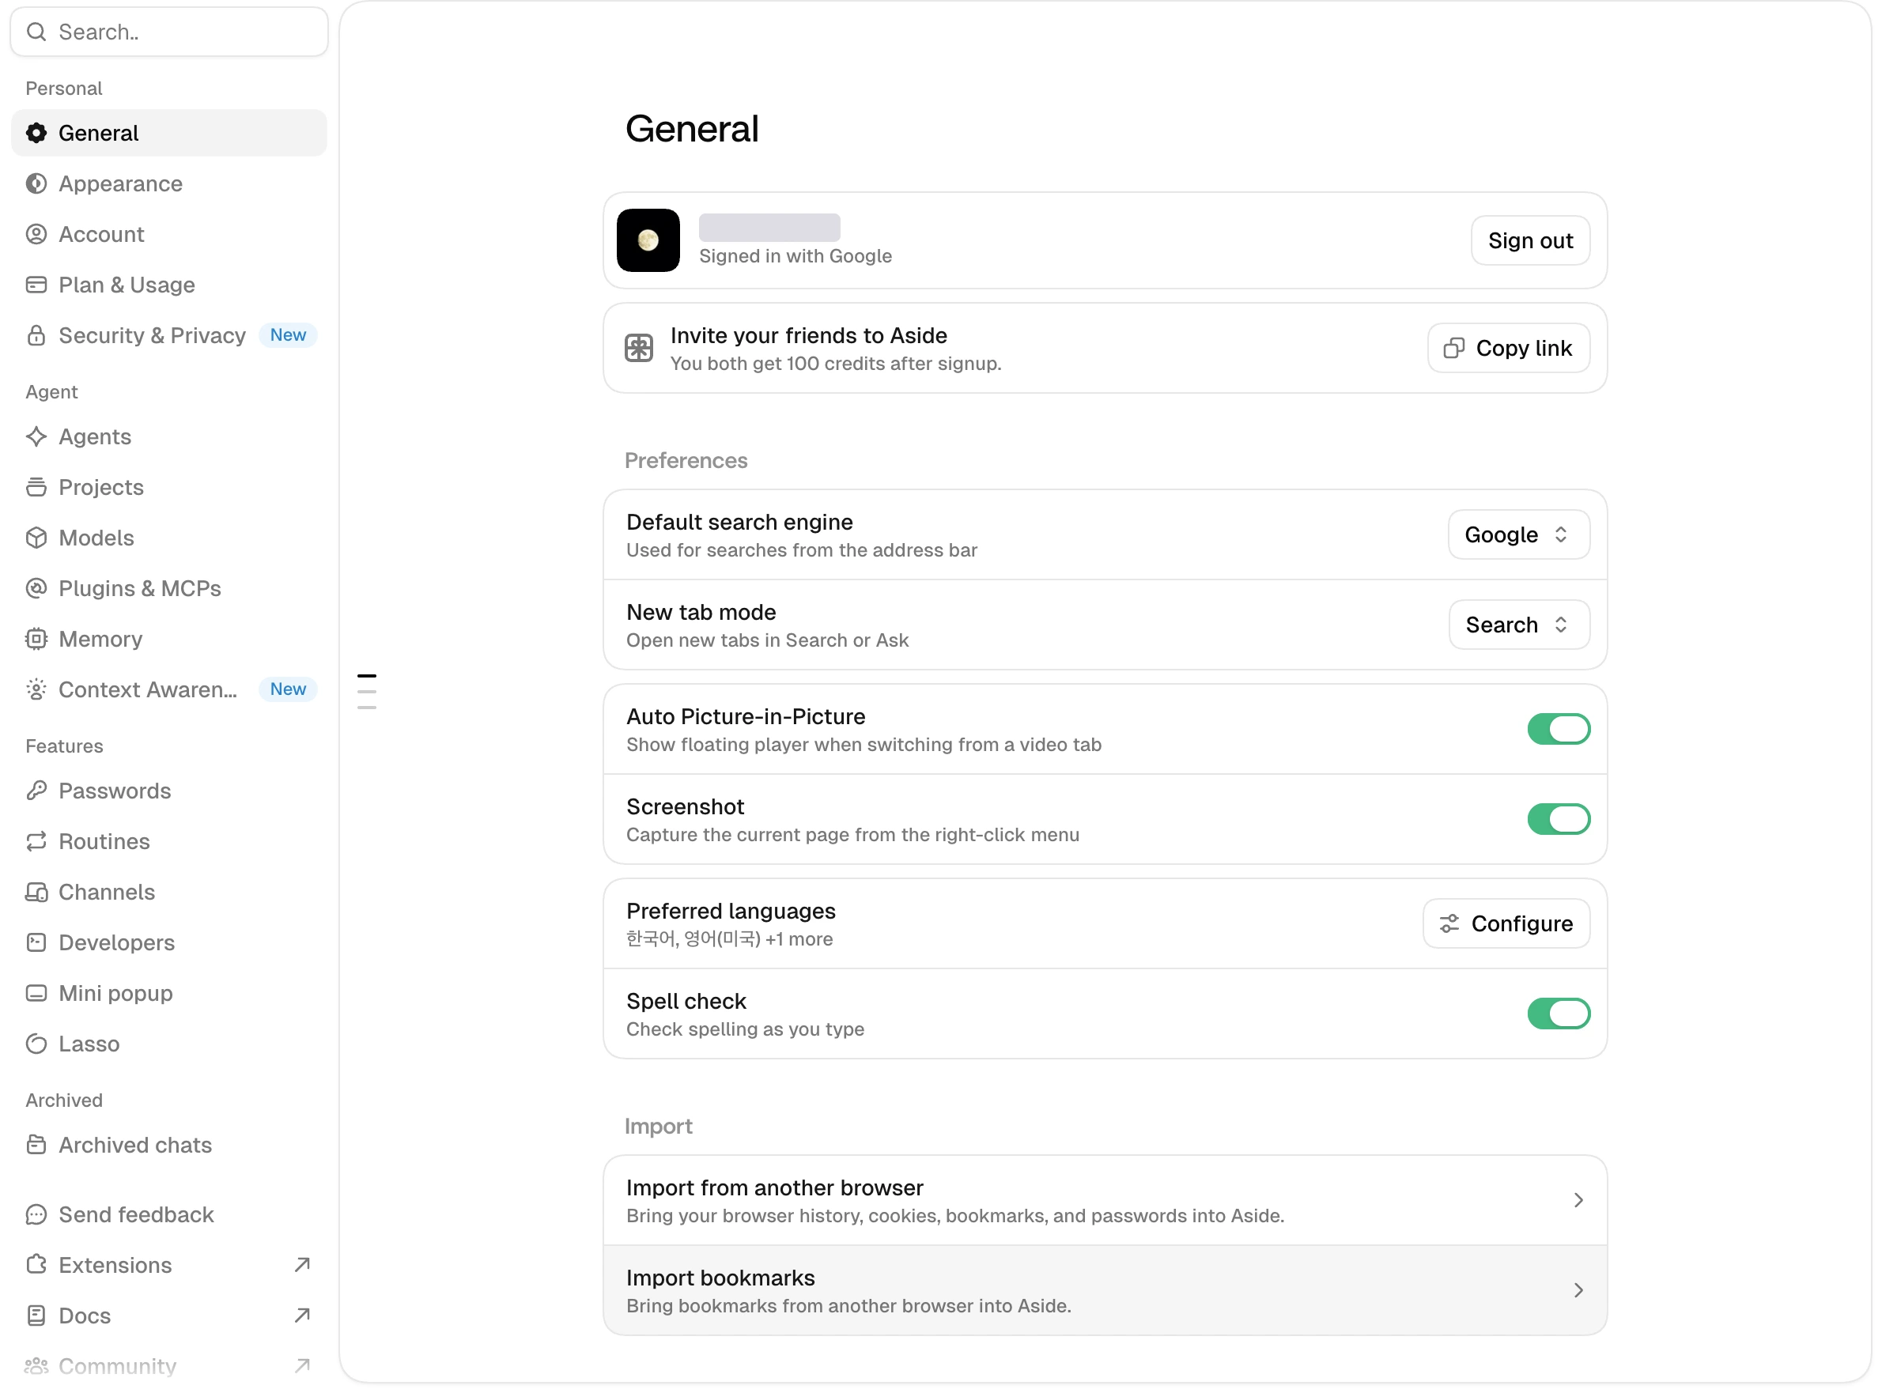The height and width of the screenshot is (1393, 1882).
Task: Click the Agents sparkle icon
Action: pos(36,436)
